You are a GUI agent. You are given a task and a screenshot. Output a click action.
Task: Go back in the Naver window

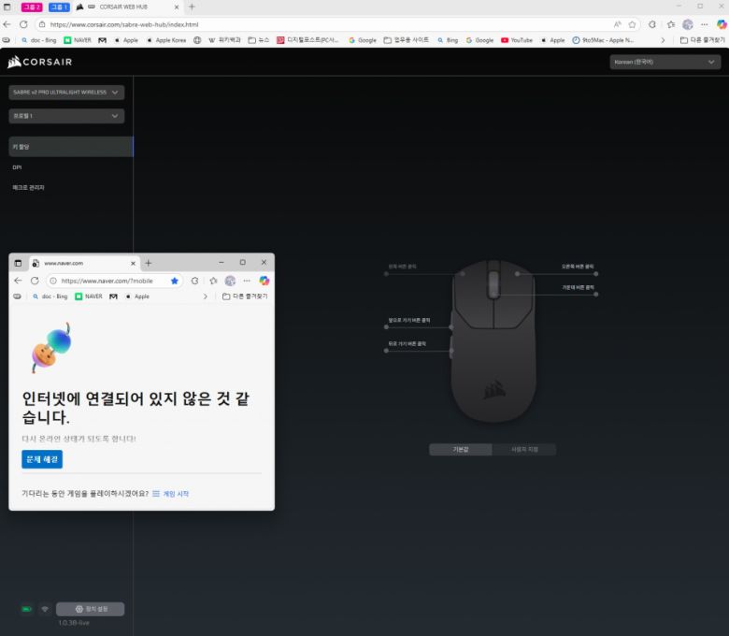(x=18, y=281)
